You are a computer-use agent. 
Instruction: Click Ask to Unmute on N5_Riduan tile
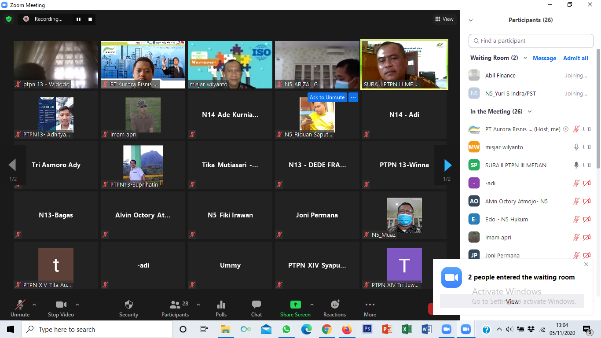click(327, 97)
